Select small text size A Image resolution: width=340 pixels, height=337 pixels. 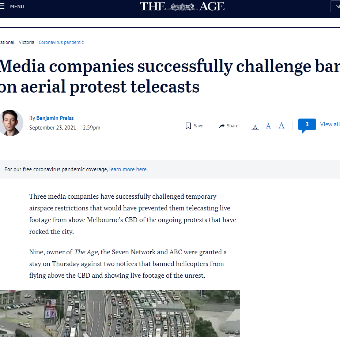(255, 127)
